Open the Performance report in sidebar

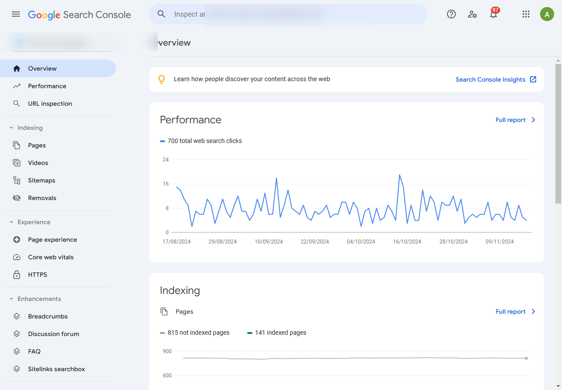(47, 86)
